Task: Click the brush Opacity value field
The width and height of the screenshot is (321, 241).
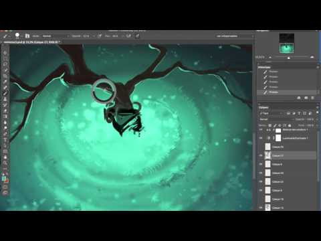Action: pos(86,36)
